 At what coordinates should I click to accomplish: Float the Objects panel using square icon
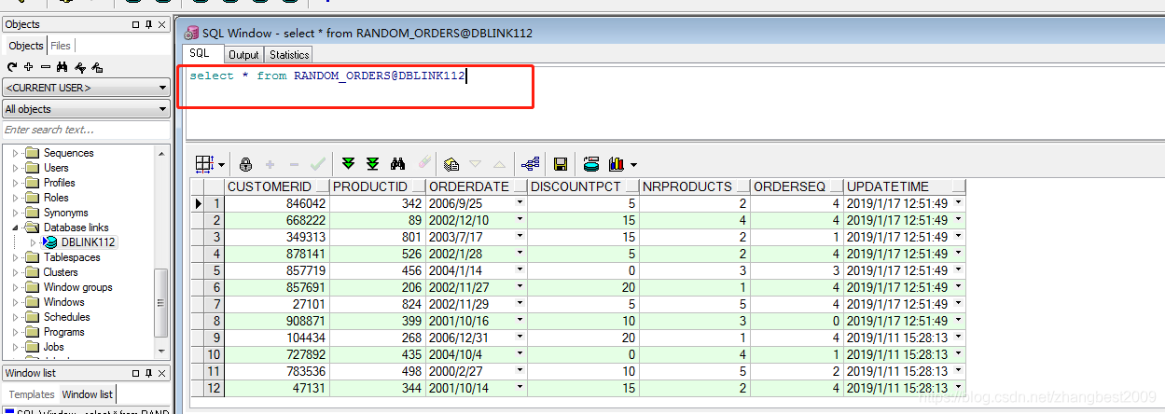(x=135, y=25)
